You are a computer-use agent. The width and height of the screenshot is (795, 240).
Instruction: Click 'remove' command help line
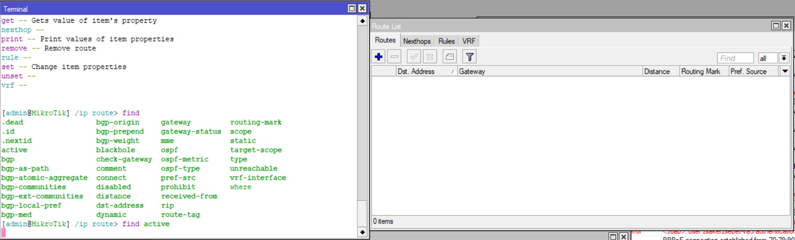48,48
